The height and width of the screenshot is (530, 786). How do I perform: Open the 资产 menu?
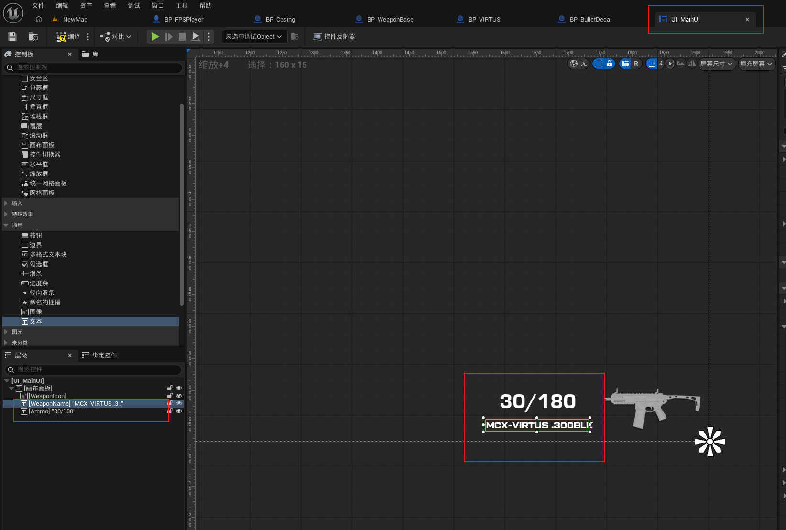coord(86,6)
